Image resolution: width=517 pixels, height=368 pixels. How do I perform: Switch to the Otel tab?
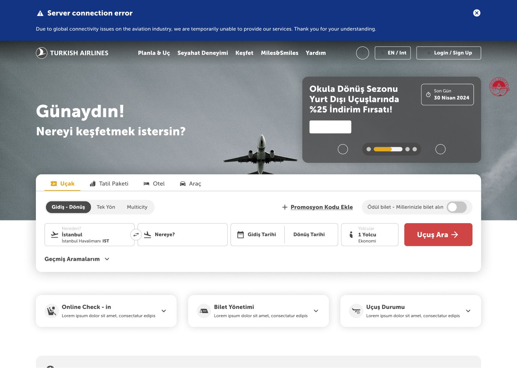click(x=154, y=184)
